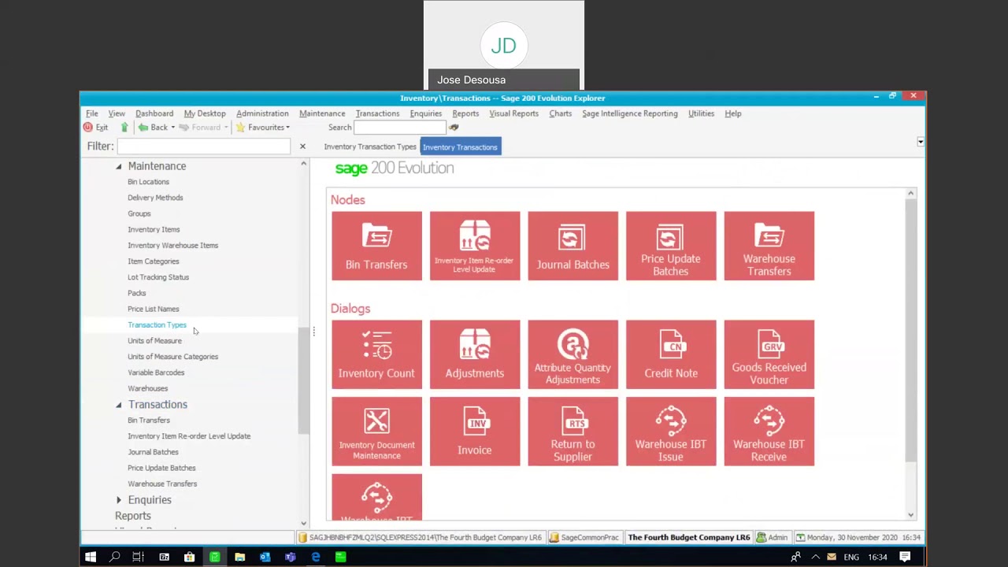
Task: Open the Warehouse Transfers tile
Action: (769, 246)
